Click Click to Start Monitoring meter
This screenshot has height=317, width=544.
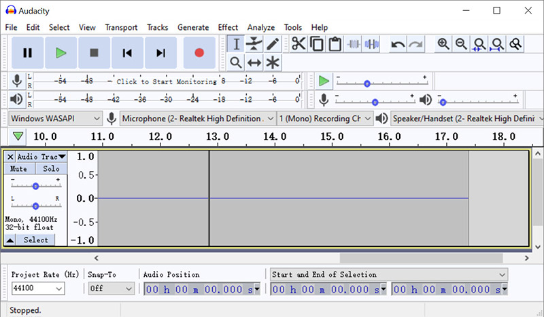(x=167, y=81)
